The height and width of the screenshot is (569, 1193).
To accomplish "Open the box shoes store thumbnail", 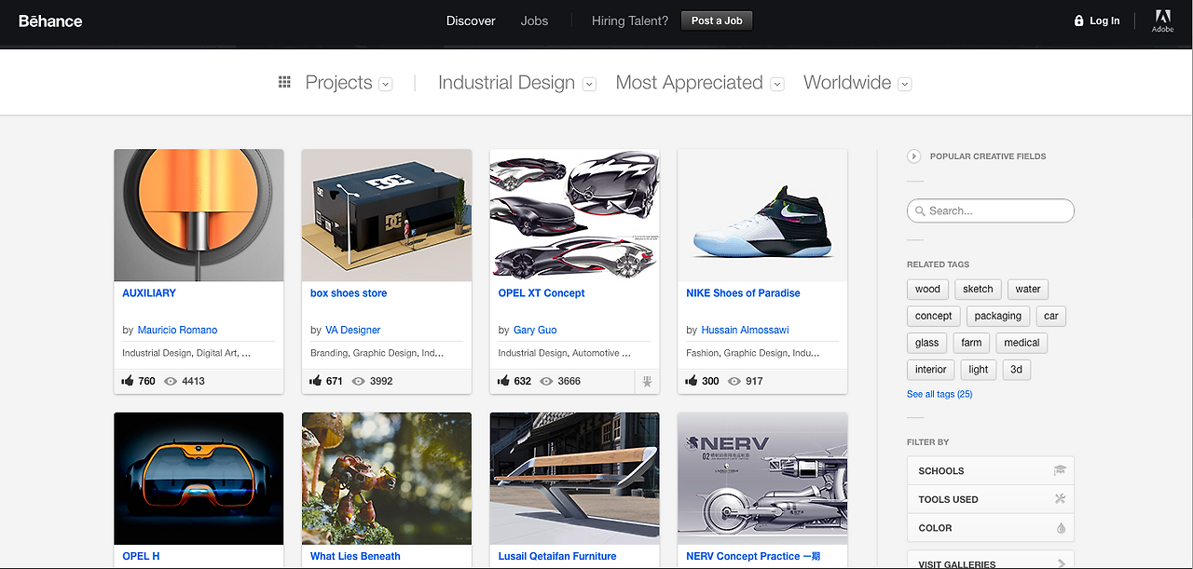I will pos(387,215).
